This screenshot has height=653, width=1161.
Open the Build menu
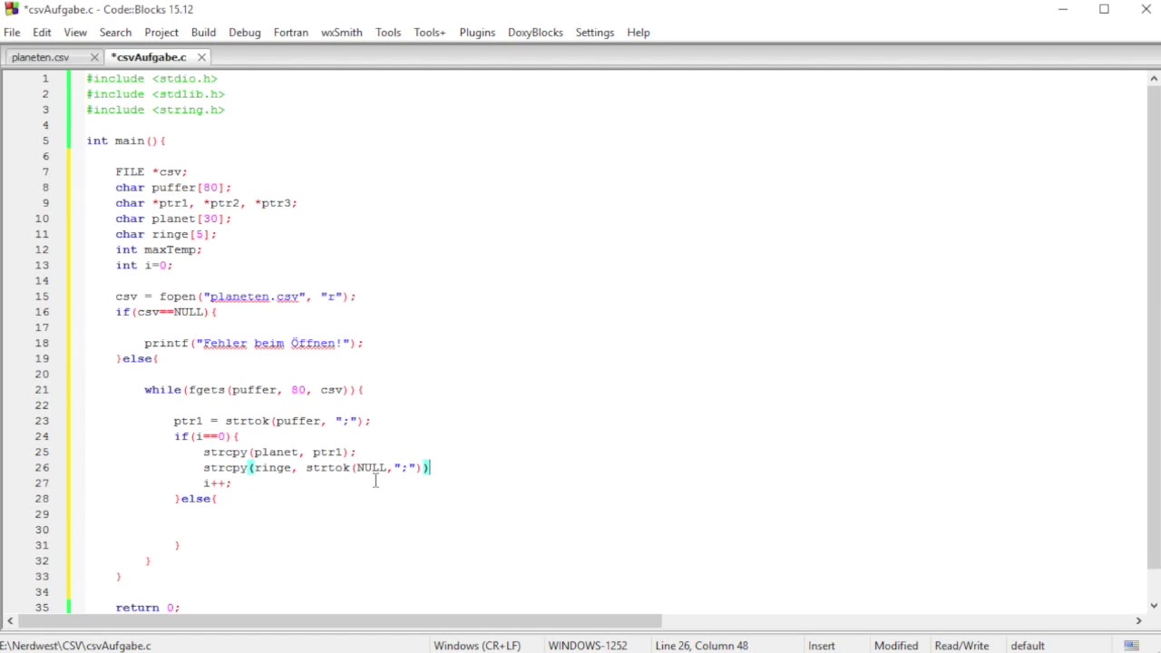[203, 33]
